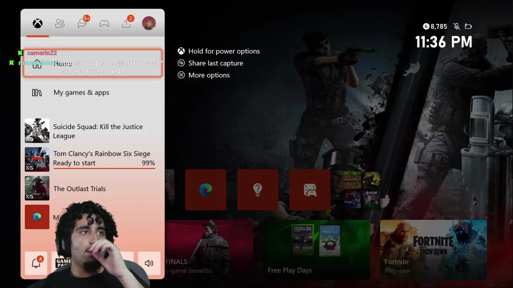Image resolution: width=513 pixels, height=288 pixels.
Task: Click the Fortnite Play now link
Action: [x=398, y=271]
